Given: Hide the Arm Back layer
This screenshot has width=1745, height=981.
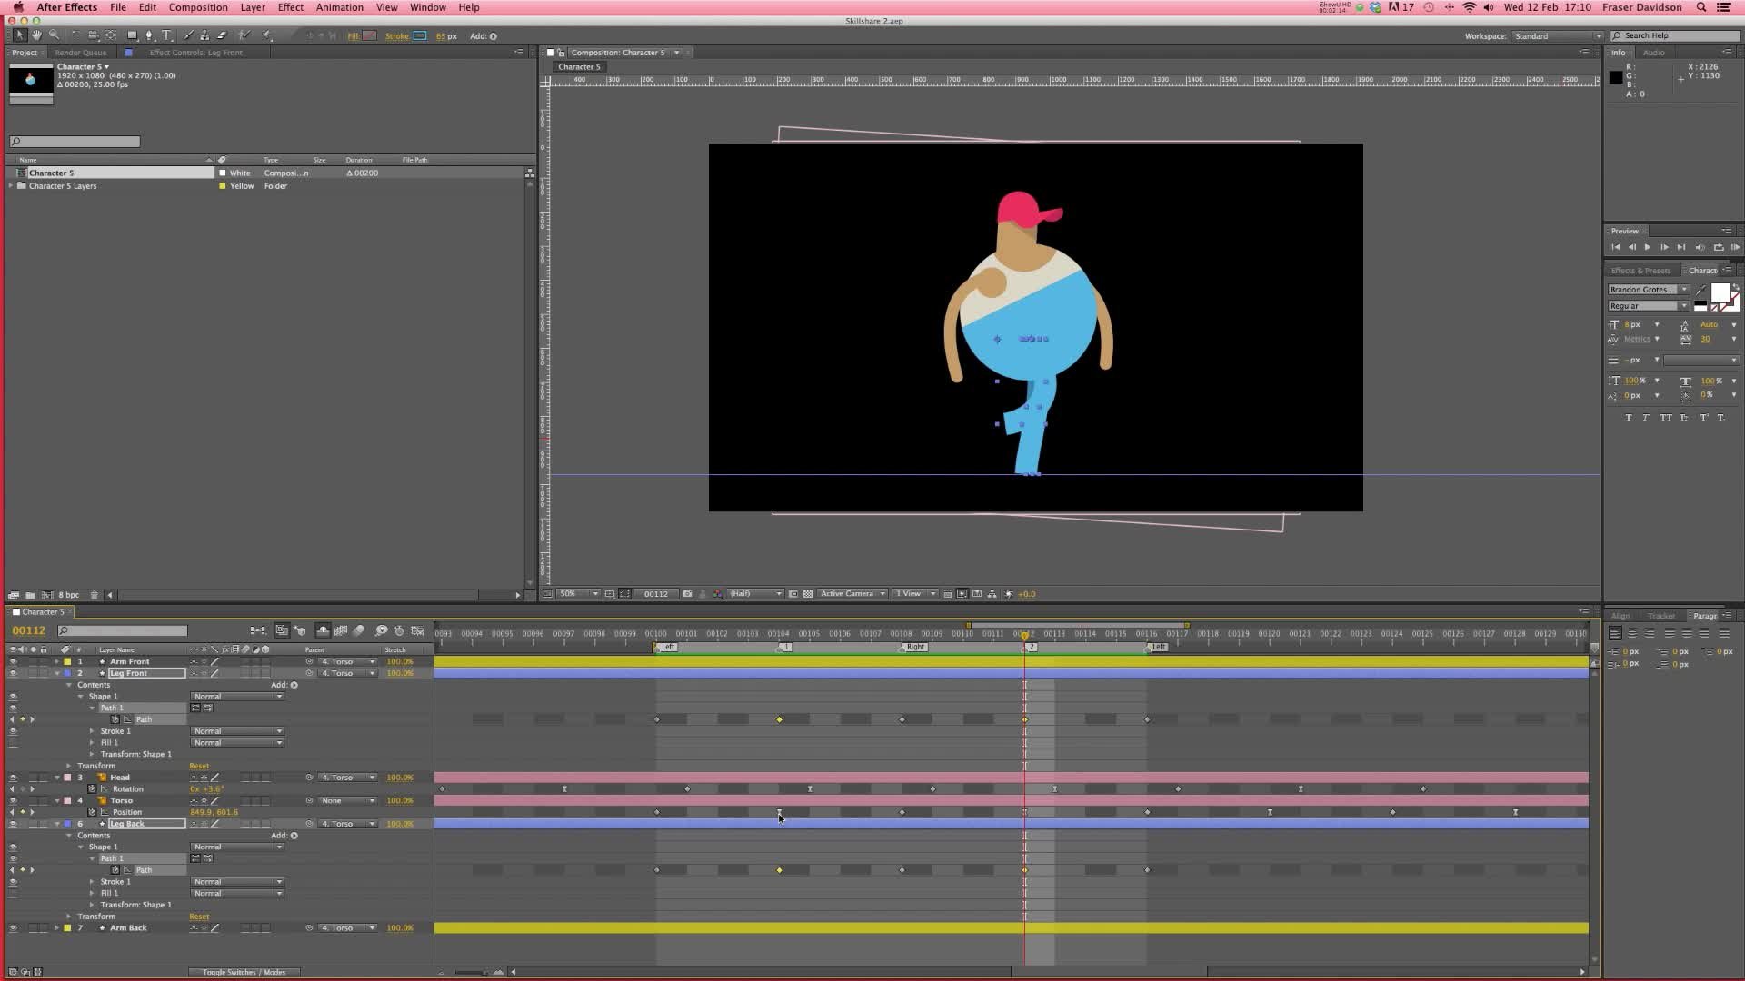Looking at the screenshot, I should (x=13, y=928).
